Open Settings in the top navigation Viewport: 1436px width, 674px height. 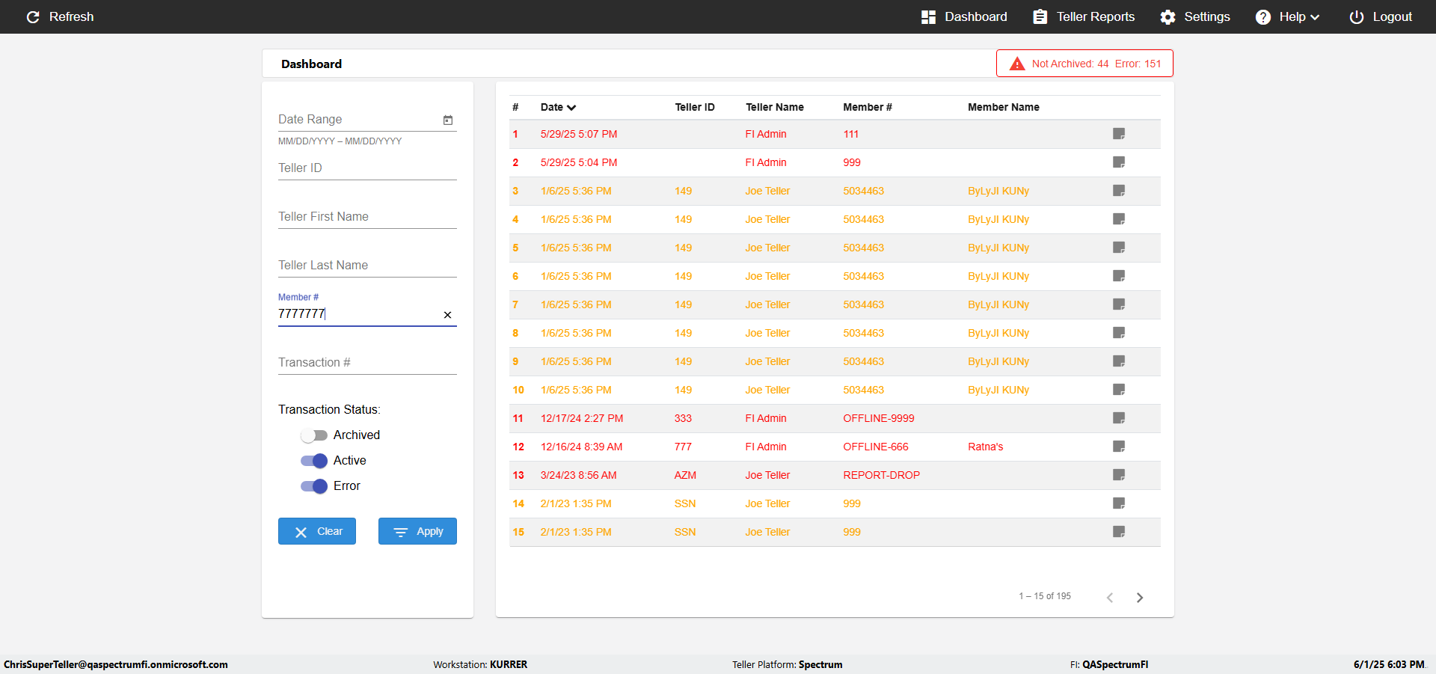[1195, 16]
